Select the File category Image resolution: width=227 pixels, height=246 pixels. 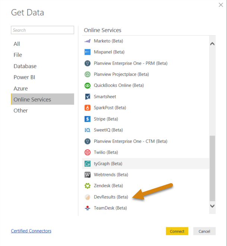[42, 55]
